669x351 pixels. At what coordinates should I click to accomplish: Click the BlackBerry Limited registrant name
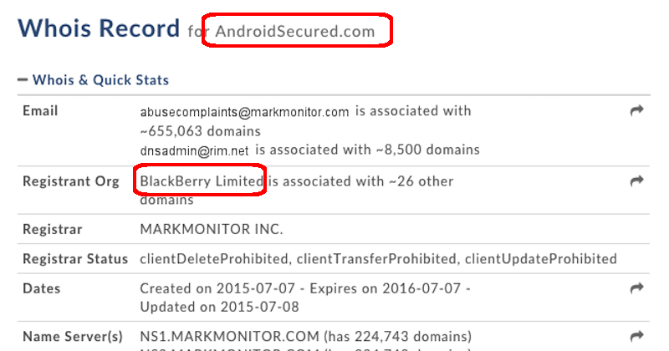(x=202, y=181)
